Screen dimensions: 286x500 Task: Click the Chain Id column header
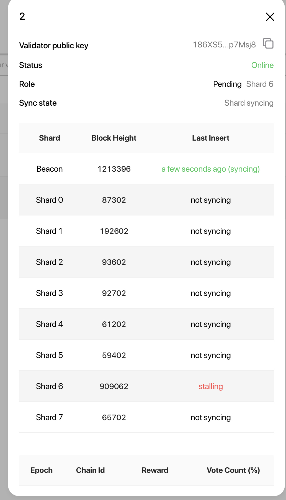click(x=91, y=470)
